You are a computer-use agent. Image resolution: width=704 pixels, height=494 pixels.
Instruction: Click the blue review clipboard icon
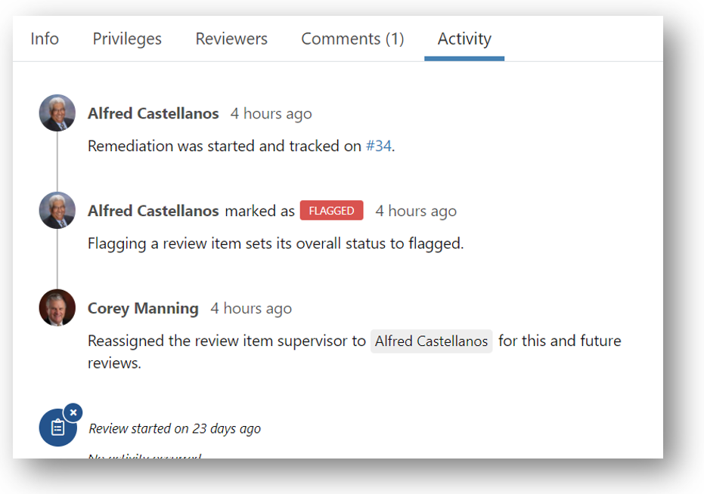click(x=57, y=428)
